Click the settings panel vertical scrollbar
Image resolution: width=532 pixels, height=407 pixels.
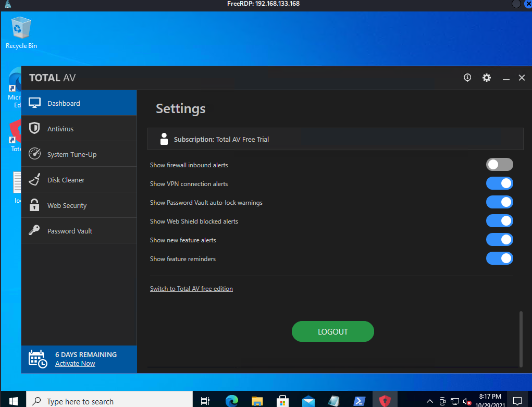pyautogui.click(x=521, y=339)
